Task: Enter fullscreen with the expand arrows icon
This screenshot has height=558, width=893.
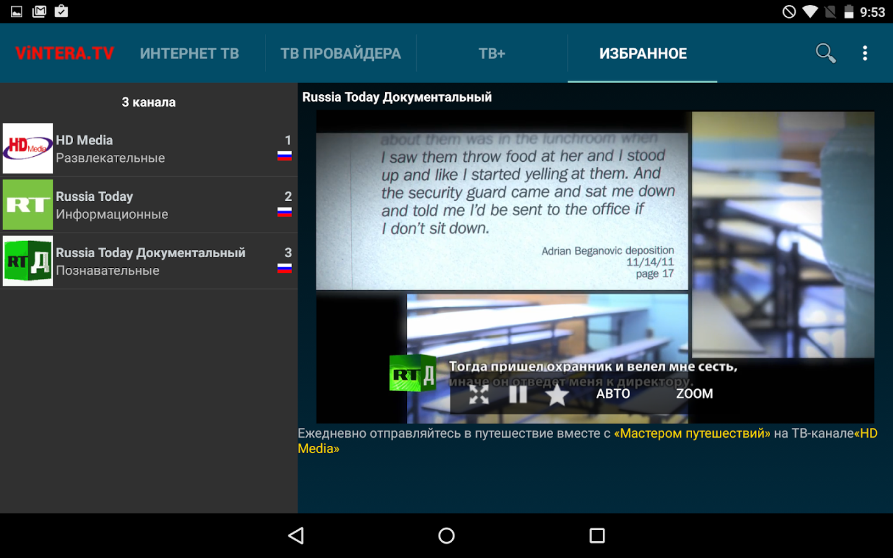Action: (479, 394)
